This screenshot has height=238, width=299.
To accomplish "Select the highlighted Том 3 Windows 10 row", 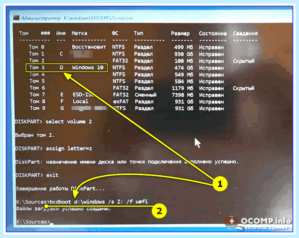I will click(67, 67).
